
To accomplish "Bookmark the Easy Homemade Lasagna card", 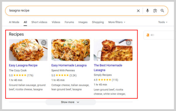I will coord(86,43).
